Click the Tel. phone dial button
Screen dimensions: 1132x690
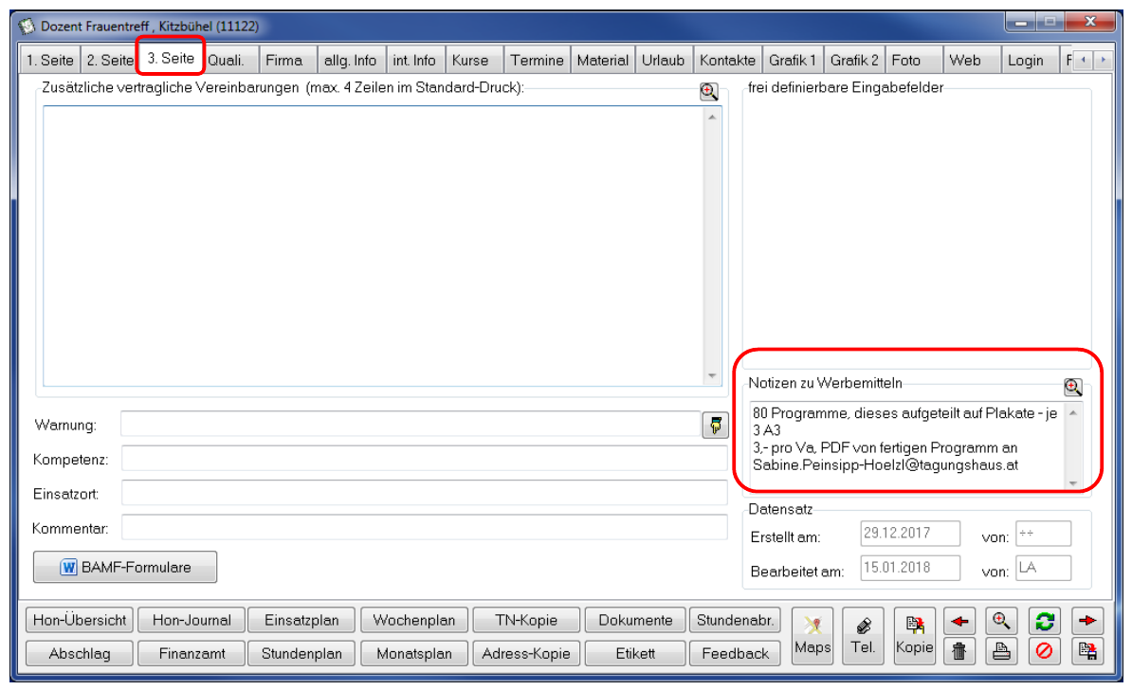[x=863, y=636]
